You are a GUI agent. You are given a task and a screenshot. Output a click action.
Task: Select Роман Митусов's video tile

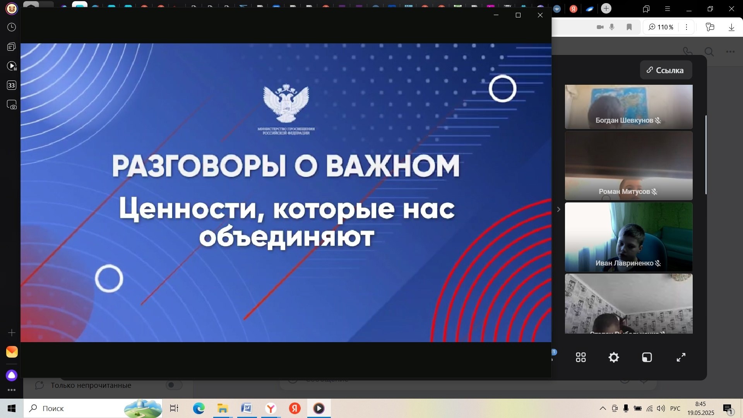click(628, 166)
